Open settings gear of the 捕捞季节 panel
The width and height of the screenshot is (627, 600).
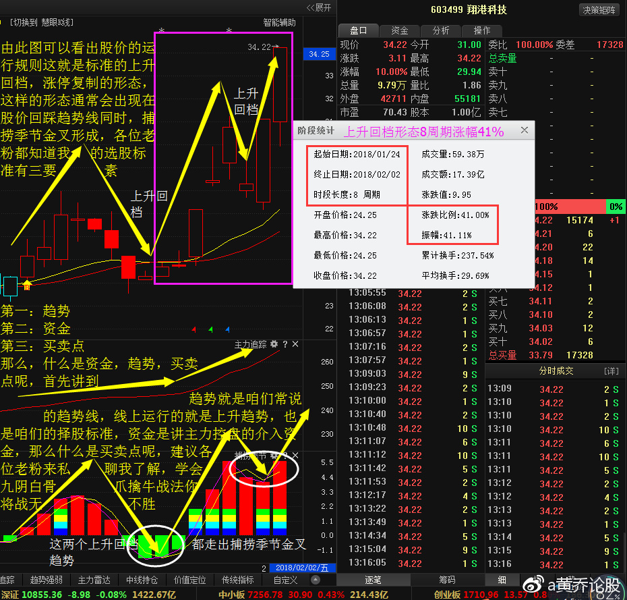(x=274, y=456)
